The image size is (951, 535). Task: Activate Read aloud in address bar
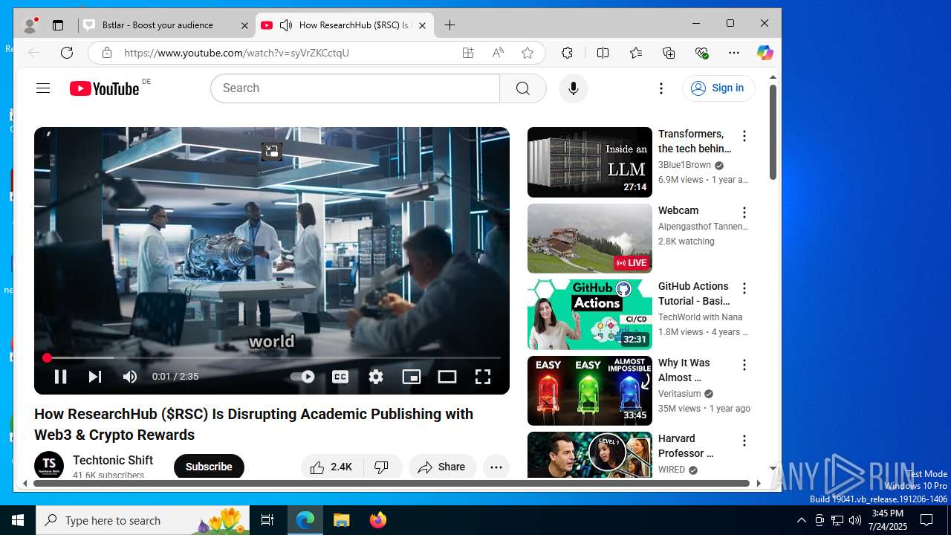click(x=498, y=53)
